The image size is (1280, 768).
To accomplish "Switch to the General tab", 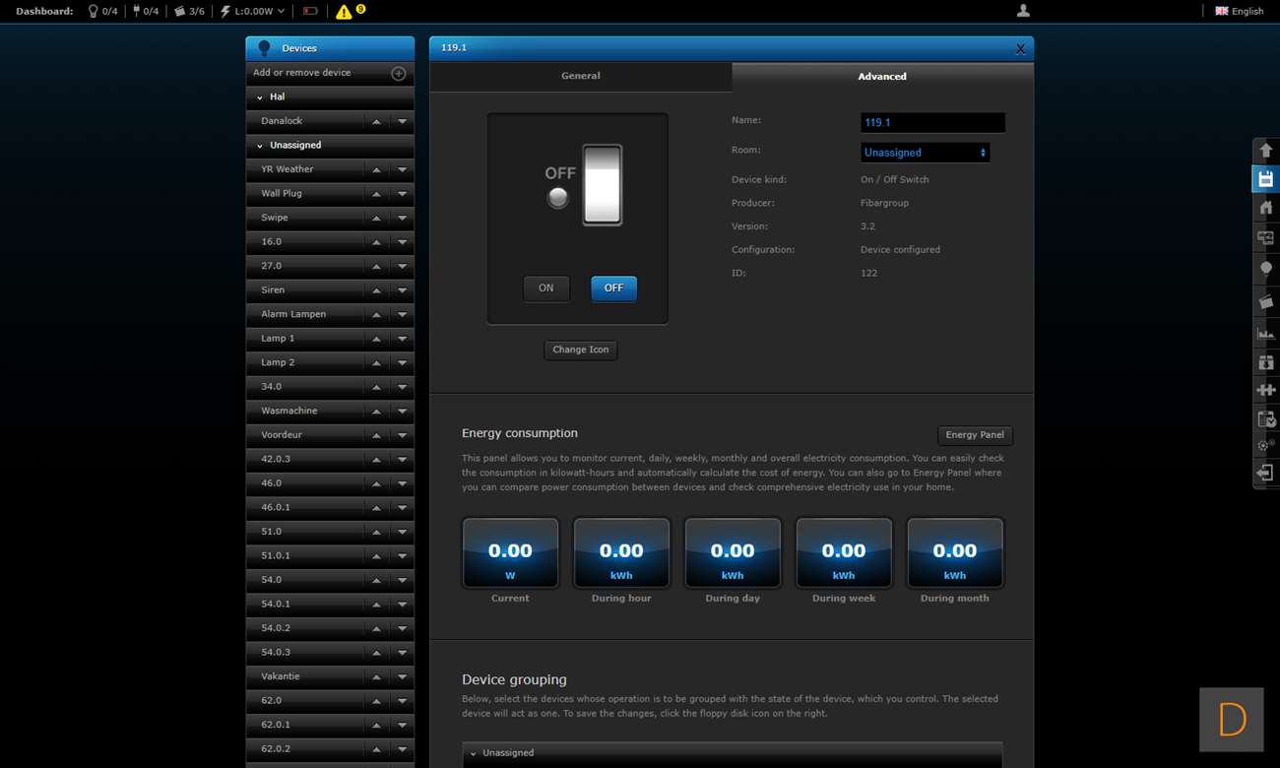I will coord(580,76).
